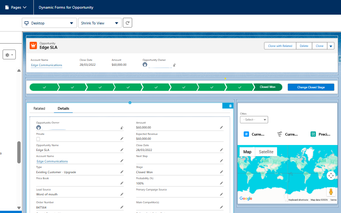Click the Closed Won path stage

[267, 87]
